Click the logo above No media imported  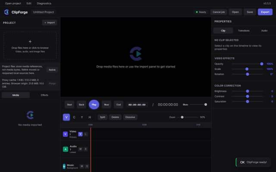pyautogui.click(x=30, y=115)
